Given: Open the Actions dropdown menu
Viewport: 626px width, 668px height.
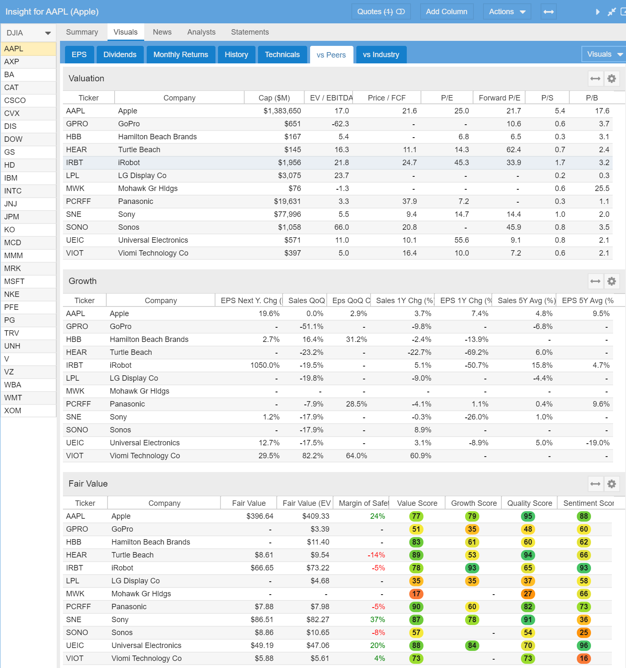Looking at the screenshot, I should coord(507,12).
